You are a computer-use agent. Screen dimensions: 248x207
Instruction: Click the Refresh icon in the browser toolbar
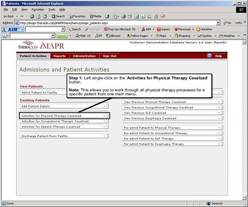pyautogui.click(x=39, y=16)
